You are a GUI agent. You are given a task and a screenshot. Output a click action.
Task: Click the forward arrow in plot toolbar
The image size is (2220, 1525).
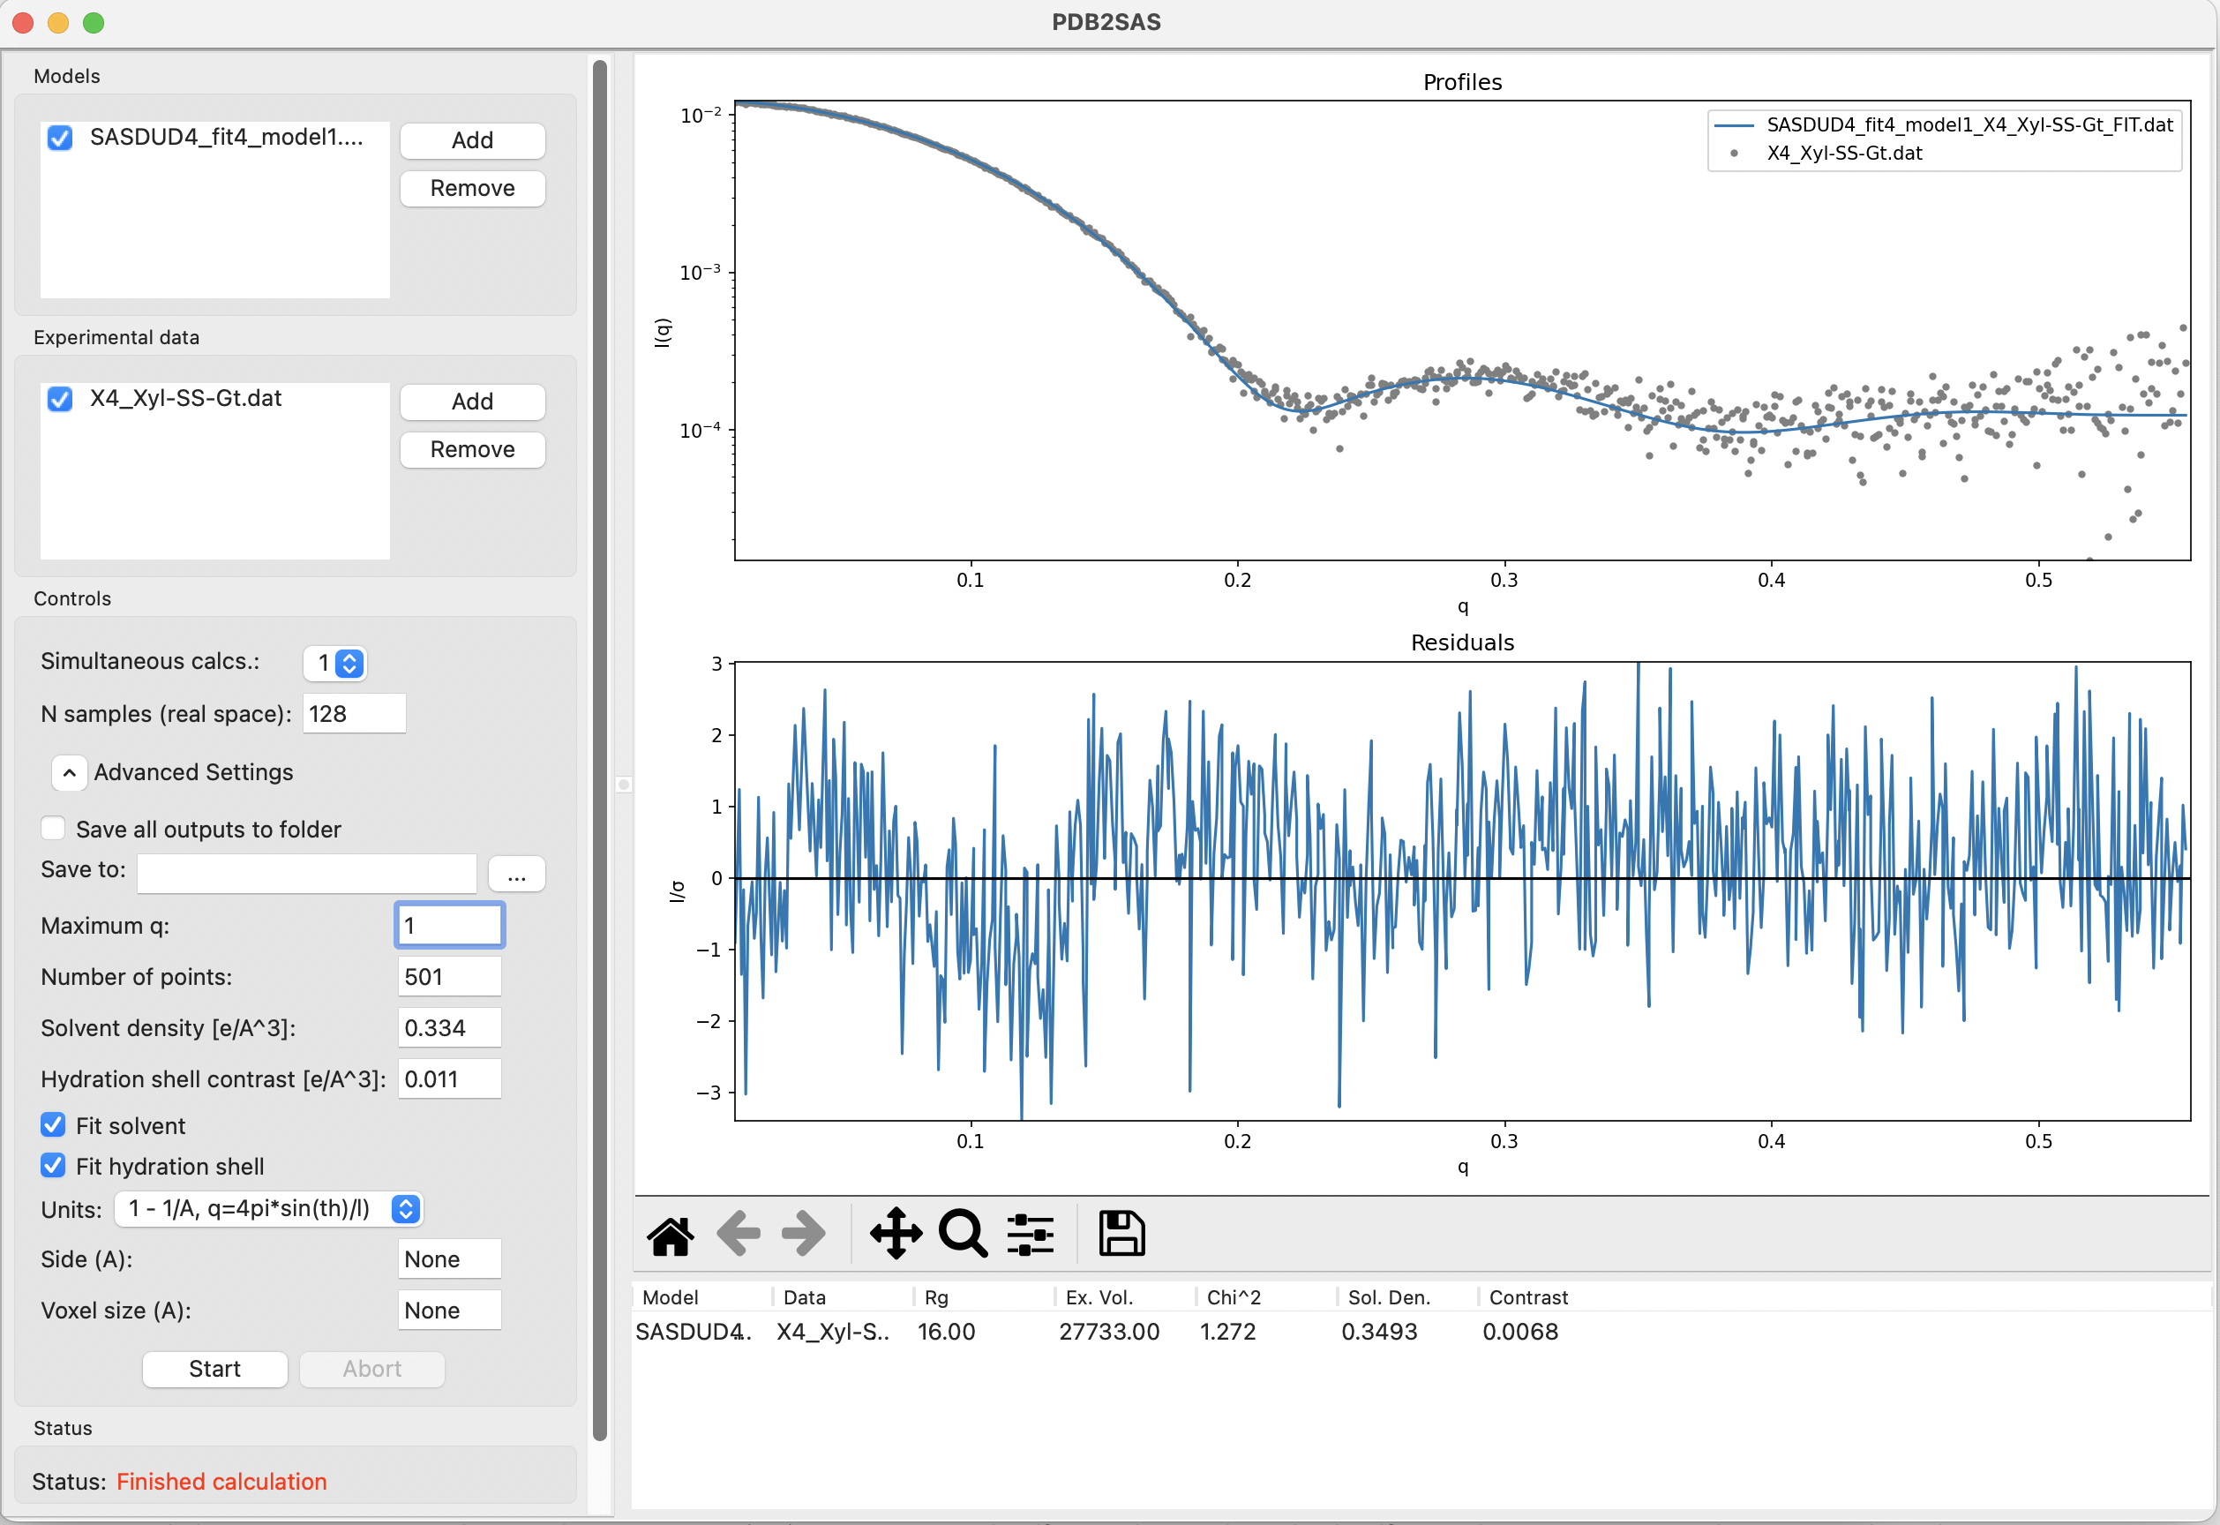coord(803,1235)
